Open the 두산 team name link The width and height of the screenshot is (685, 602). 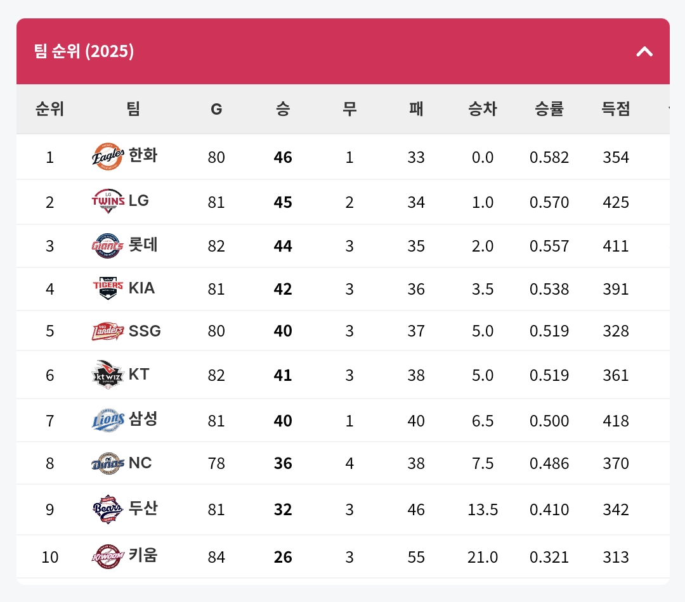[x=143, y=508]
